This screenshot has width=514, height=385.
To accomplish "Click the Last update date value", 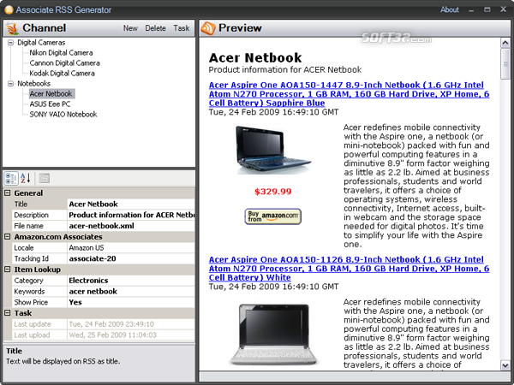I will pos(131,324).
